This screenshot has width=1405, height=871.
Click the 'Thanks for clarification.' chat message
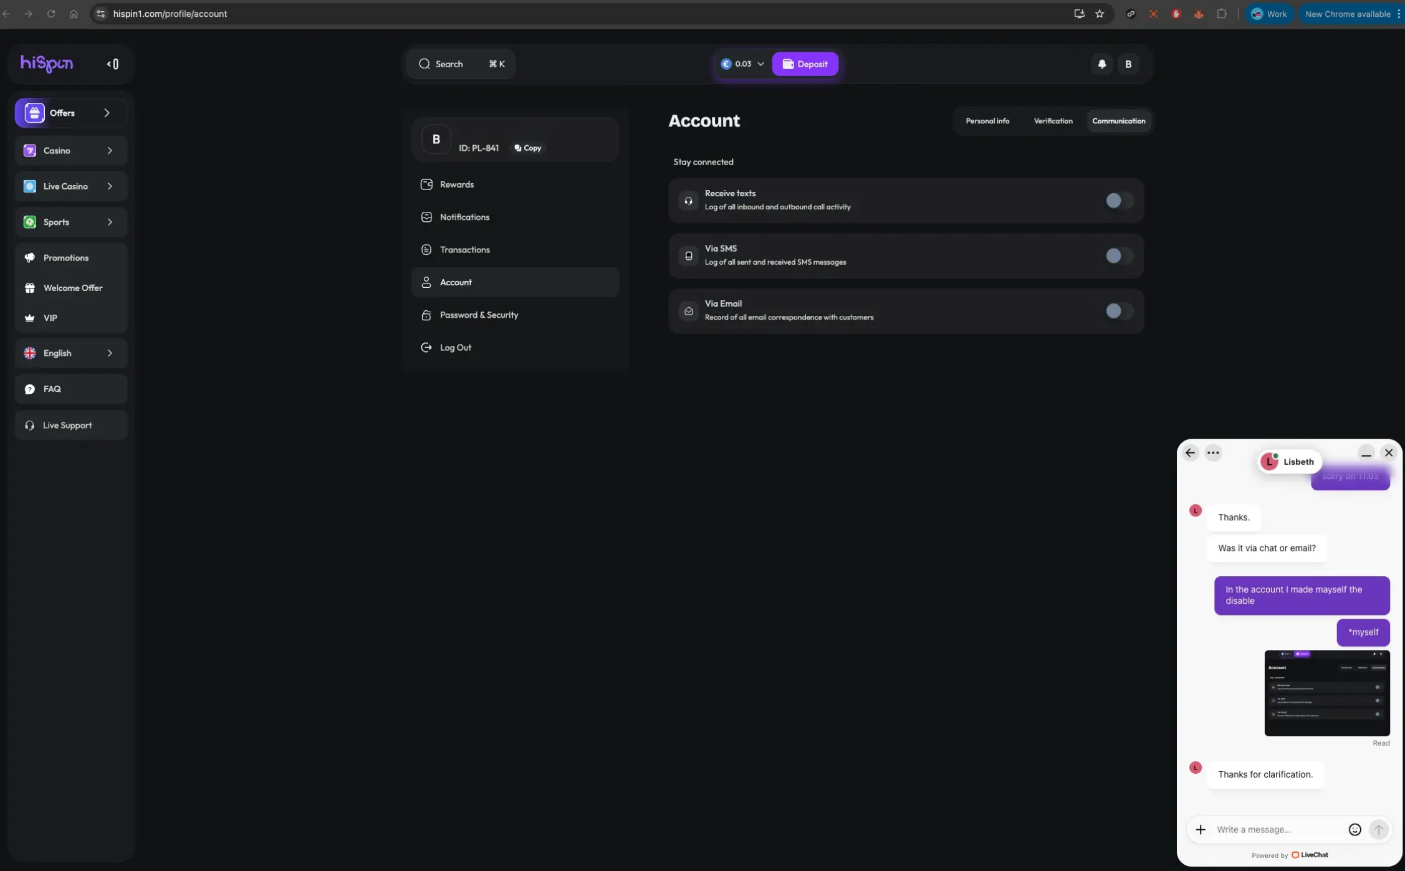1265,775
